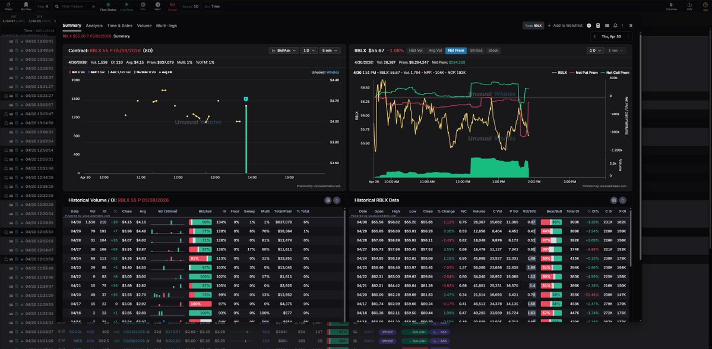Sort Historical Volume table by Total Prem column
Image resolution: width=712 pixels, height=349 pixels.
[x=283, y=211]
